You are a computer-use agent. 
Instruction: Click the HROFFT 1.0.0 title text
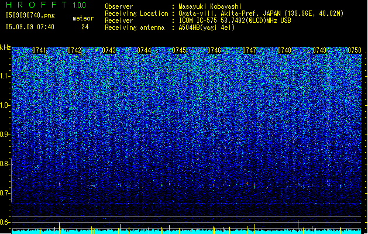46,5
